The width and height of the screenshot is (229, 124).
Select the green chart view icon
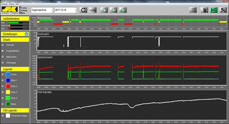pos(214,10)
